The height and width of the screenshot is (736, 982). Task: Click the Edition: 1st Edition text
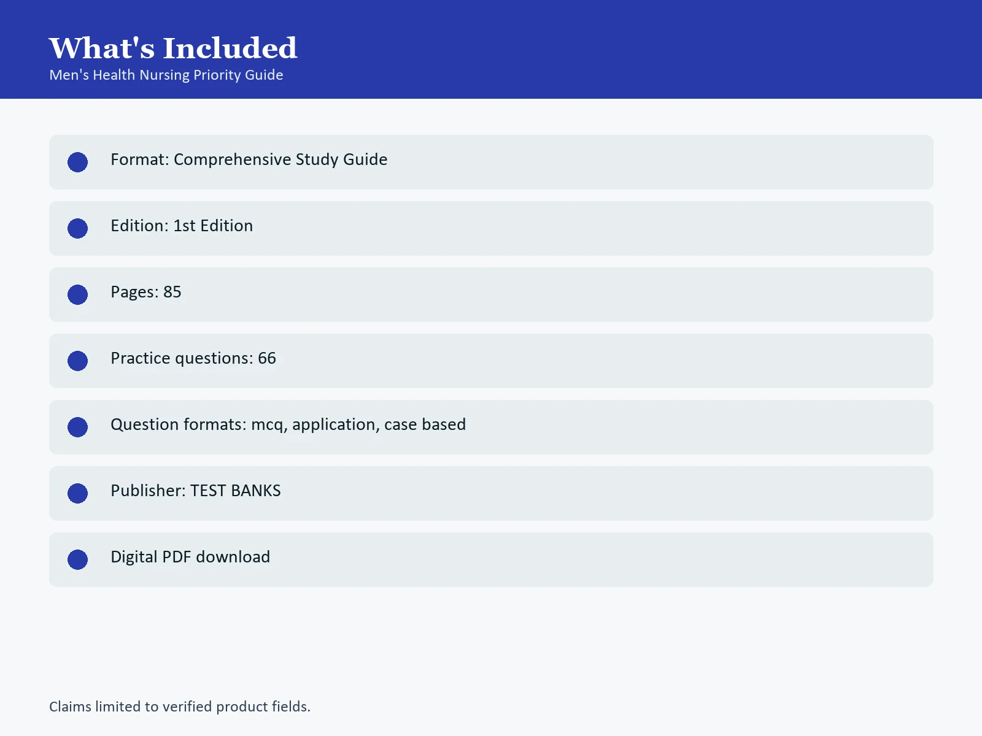pyautogui.click(x=182, y=226)
